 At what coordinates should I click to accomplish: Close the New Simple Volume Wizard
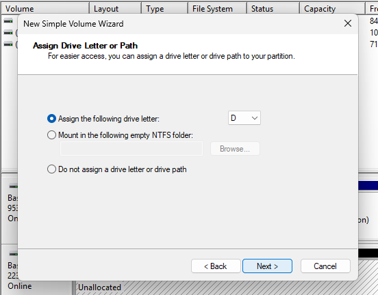348,24
